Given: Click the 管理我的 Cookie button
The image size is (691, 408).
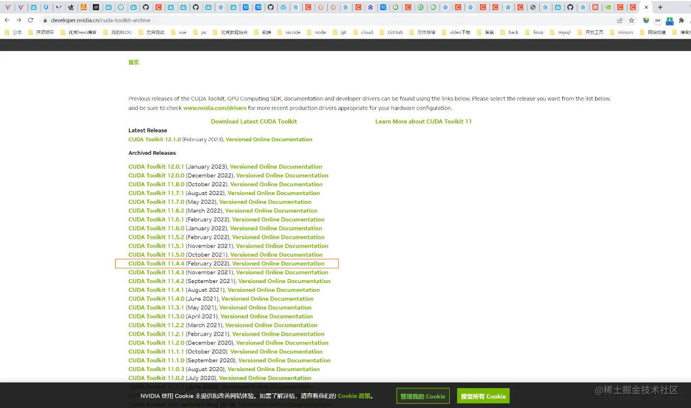Looking at the screenshot, I should point(423,396).
